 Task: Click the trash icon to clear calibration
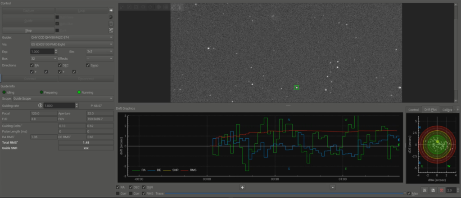click(111, 24)
